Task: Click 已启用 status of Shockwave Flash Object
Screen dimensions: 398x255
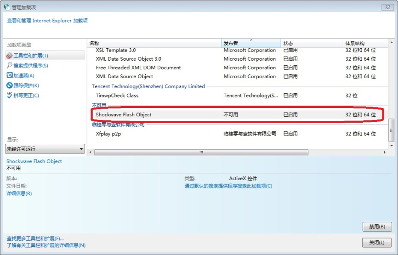Action: [x=290, y=115]
